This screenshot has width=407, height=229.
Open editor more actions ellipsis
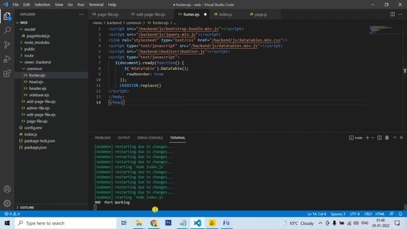[400, 14]
